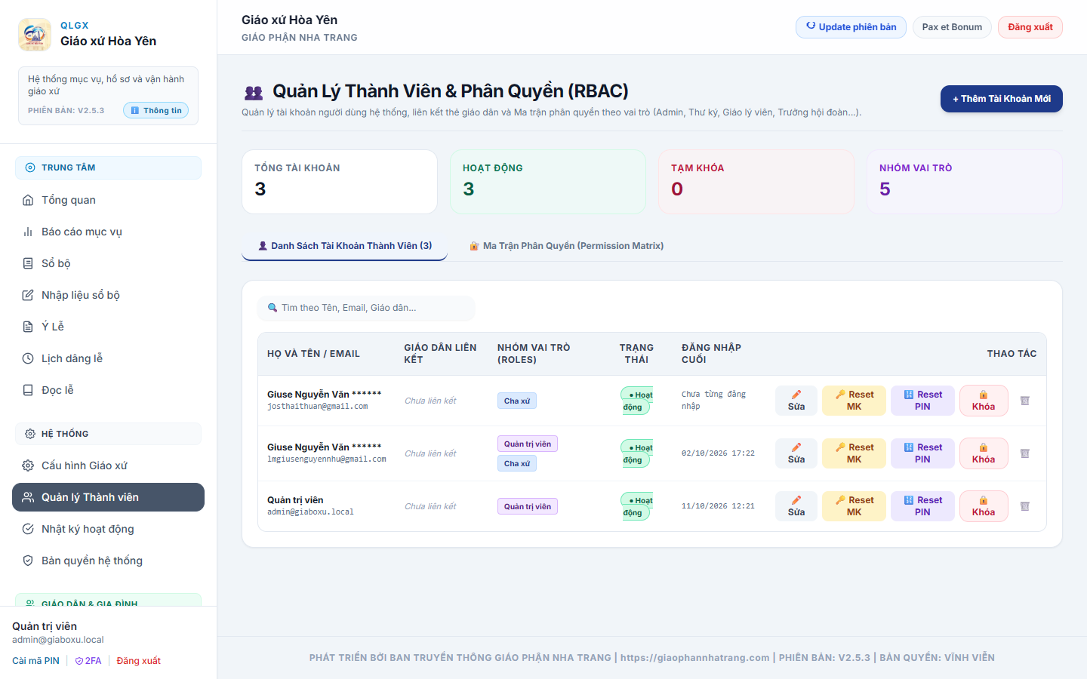This screenshot has height=679, width=1087.
Task: Focus the Tìm theo Tên, Email search field
Action: pyautogui.click(x=366, y=308)
